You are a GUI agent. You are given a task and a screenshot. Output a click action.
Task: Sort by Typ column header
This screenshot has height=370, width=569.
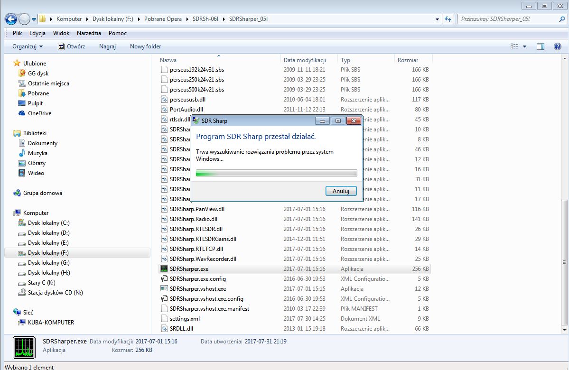tap(366, 60)
